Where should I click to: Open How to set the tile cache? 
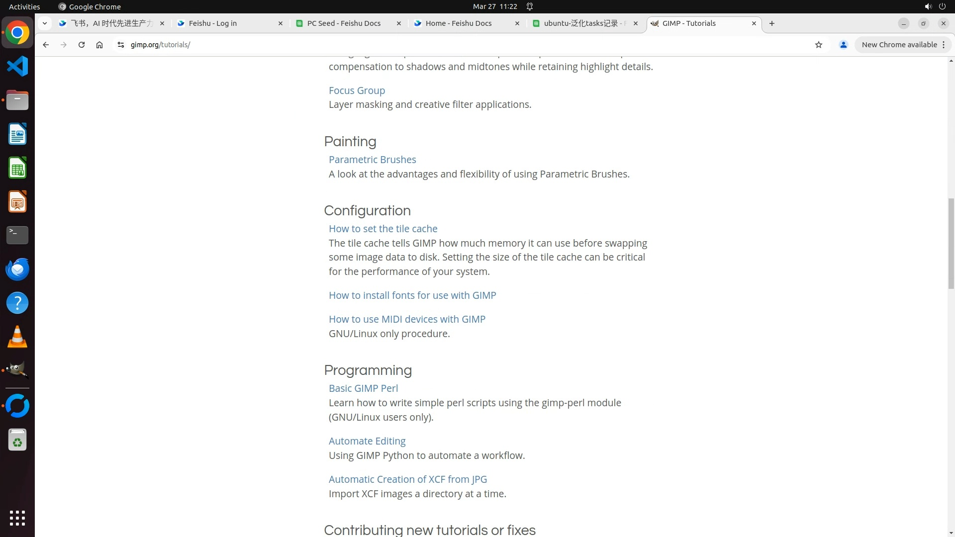(x=382, y=229)
